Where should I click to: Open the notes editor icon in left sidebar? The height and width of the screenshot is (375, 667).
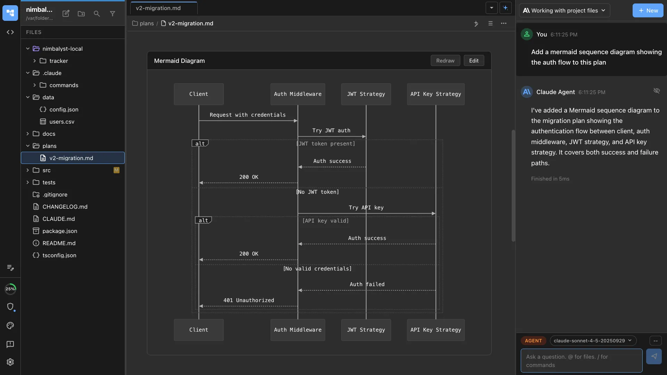click(x=10, y=268)
